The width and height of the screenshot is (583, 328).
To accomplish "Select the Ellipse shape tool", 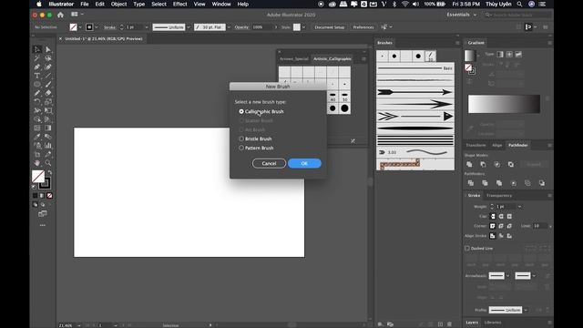I will coord(37,85).
